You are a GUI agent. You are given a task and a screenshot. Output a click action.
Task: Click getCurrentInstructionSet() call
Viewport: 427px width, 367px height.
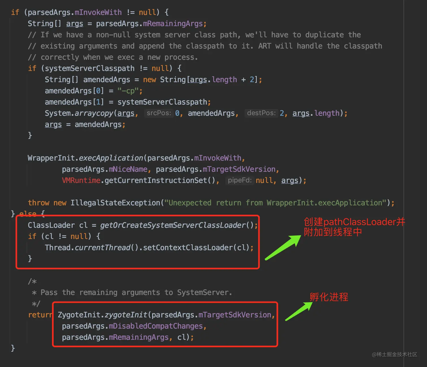pos(160,180)
